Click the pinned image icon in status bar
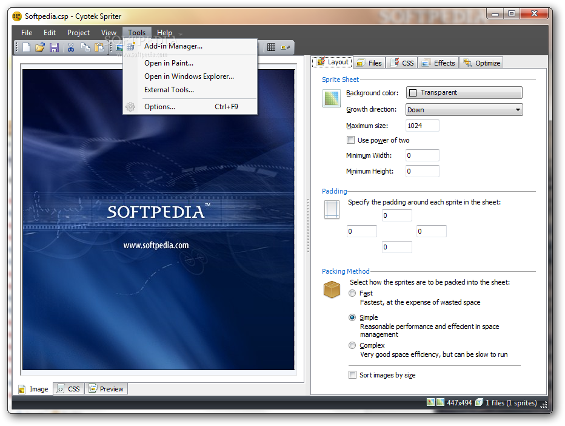Viewport: 565px width, 426px height. [x=430, y=402]
